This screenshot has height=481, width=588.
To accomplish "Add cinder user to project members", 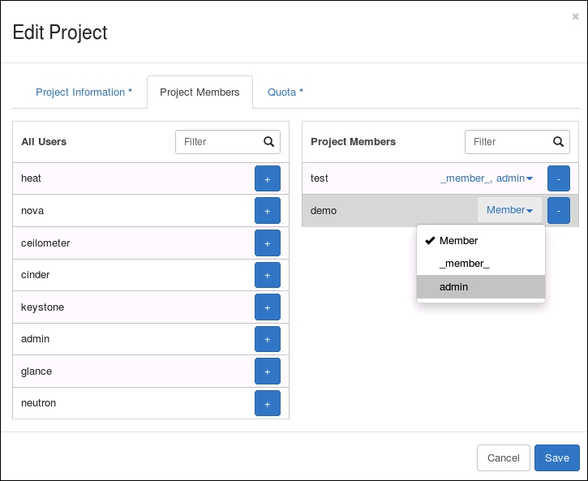I will coord(267,275).
